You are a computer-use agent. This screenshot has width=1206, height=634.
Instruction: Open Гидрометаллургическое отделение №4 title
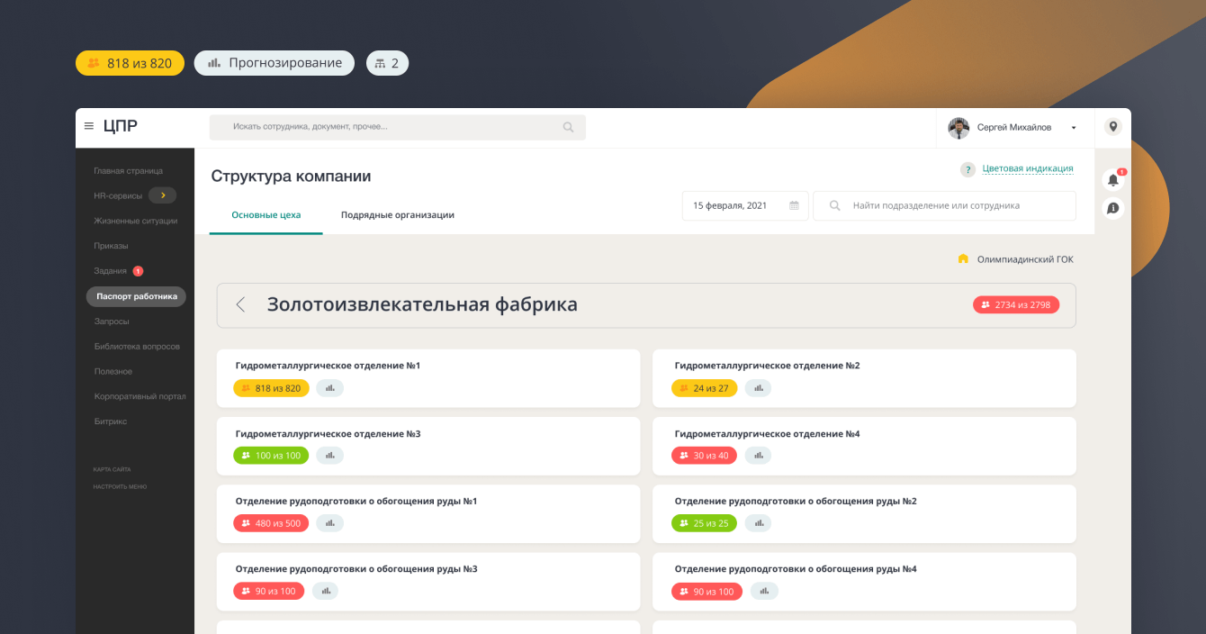(767, 433)
